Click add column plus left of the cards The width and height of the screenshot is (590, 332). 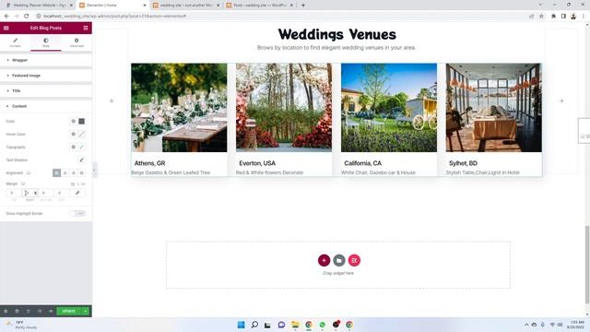pos(112,101)
